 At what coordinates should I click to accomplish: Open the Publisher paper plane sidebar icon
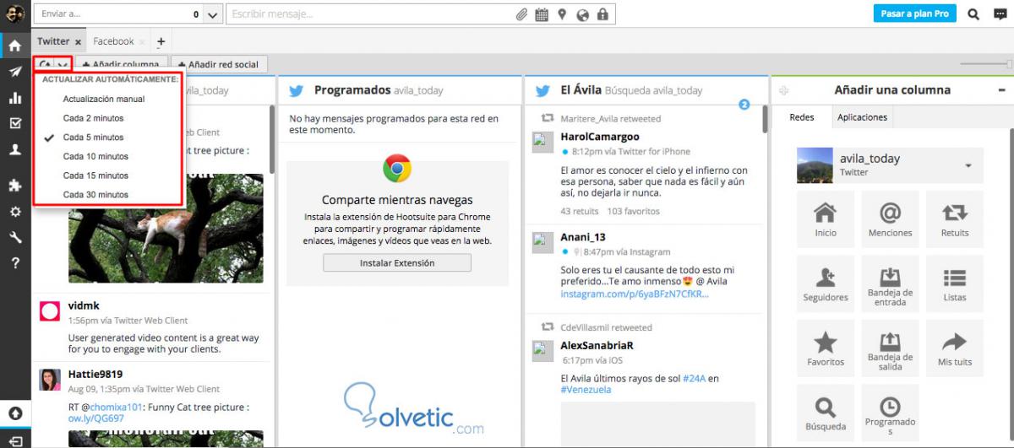pyautogui.click(x=14, y=73)
